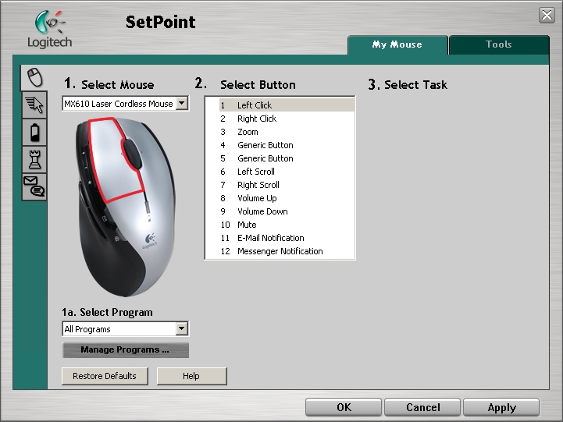
Task: Choose Volume Up from the button list
Action: pyautogui.click(x=257, y=198)
